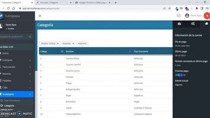210x118 pixels.
Task: Open the Tipo Inventario submenu item
Action: pos(12,101)
